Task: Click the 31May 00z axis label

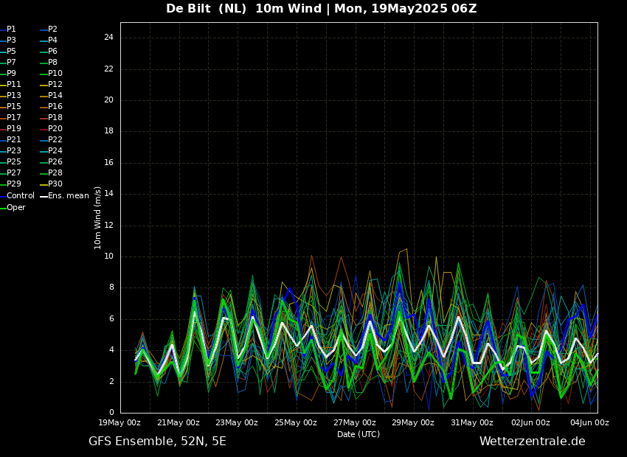Action: [x=471, y=423]
